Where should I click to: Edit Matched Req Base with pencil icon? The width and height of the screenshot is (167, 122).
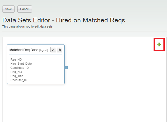(x=53, y=50)
